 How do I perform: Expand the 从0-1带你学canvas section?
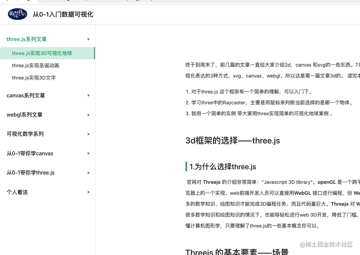(x=88, y=153)
